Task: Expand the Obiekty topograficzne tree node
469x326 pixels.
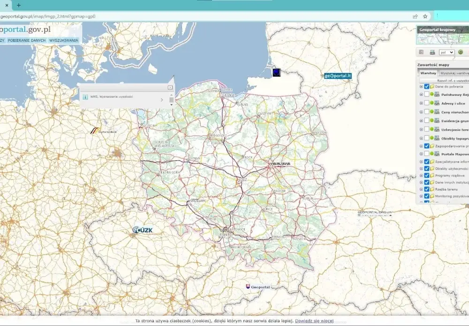Action: click(421, 138)
